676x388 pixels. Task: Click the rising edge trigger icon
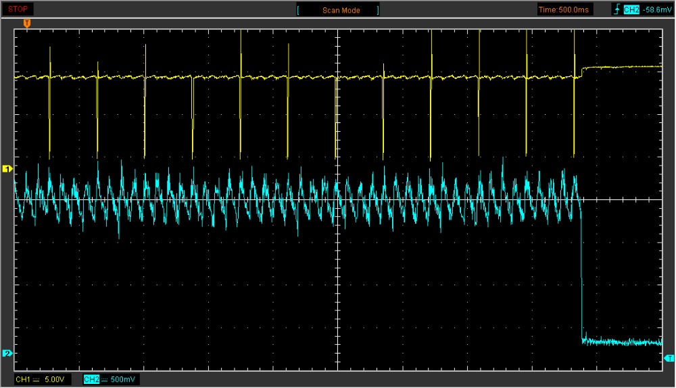(x=616, y=10)
